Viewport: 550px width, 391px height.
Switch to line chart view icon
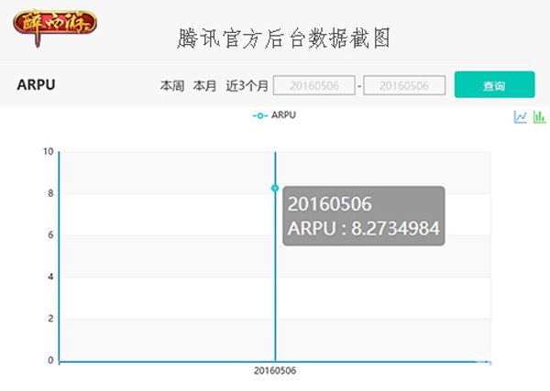[x=520, y=116]
